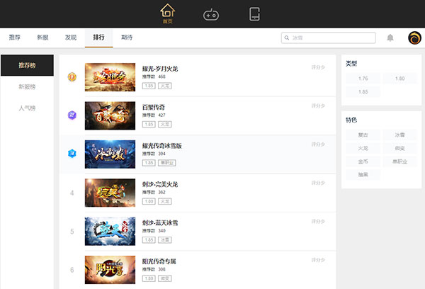425x289 pixels.
Task: Filter by 冰雪 feature in 特色 panel
Action: click(399, 135)
